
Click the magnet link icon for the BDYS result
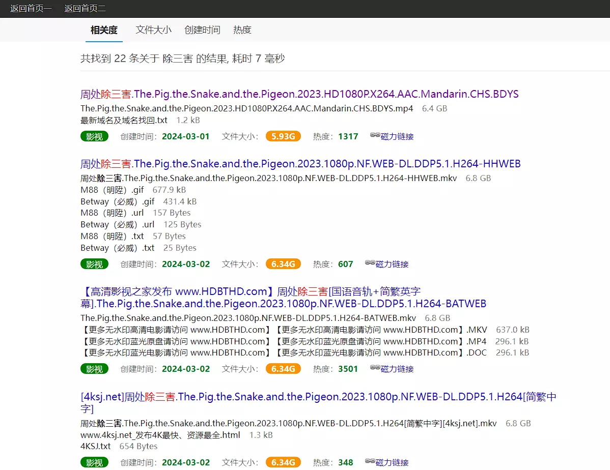(375, 135)
